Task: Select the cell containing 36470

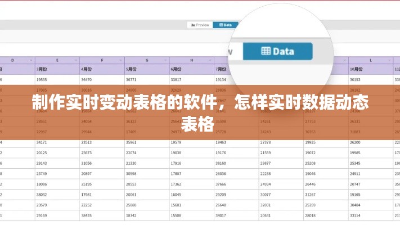Action: tap(87, 80)
